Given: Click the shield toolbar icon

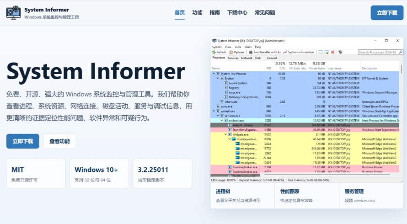Looking at the screenshot, I should coord(340,52).
